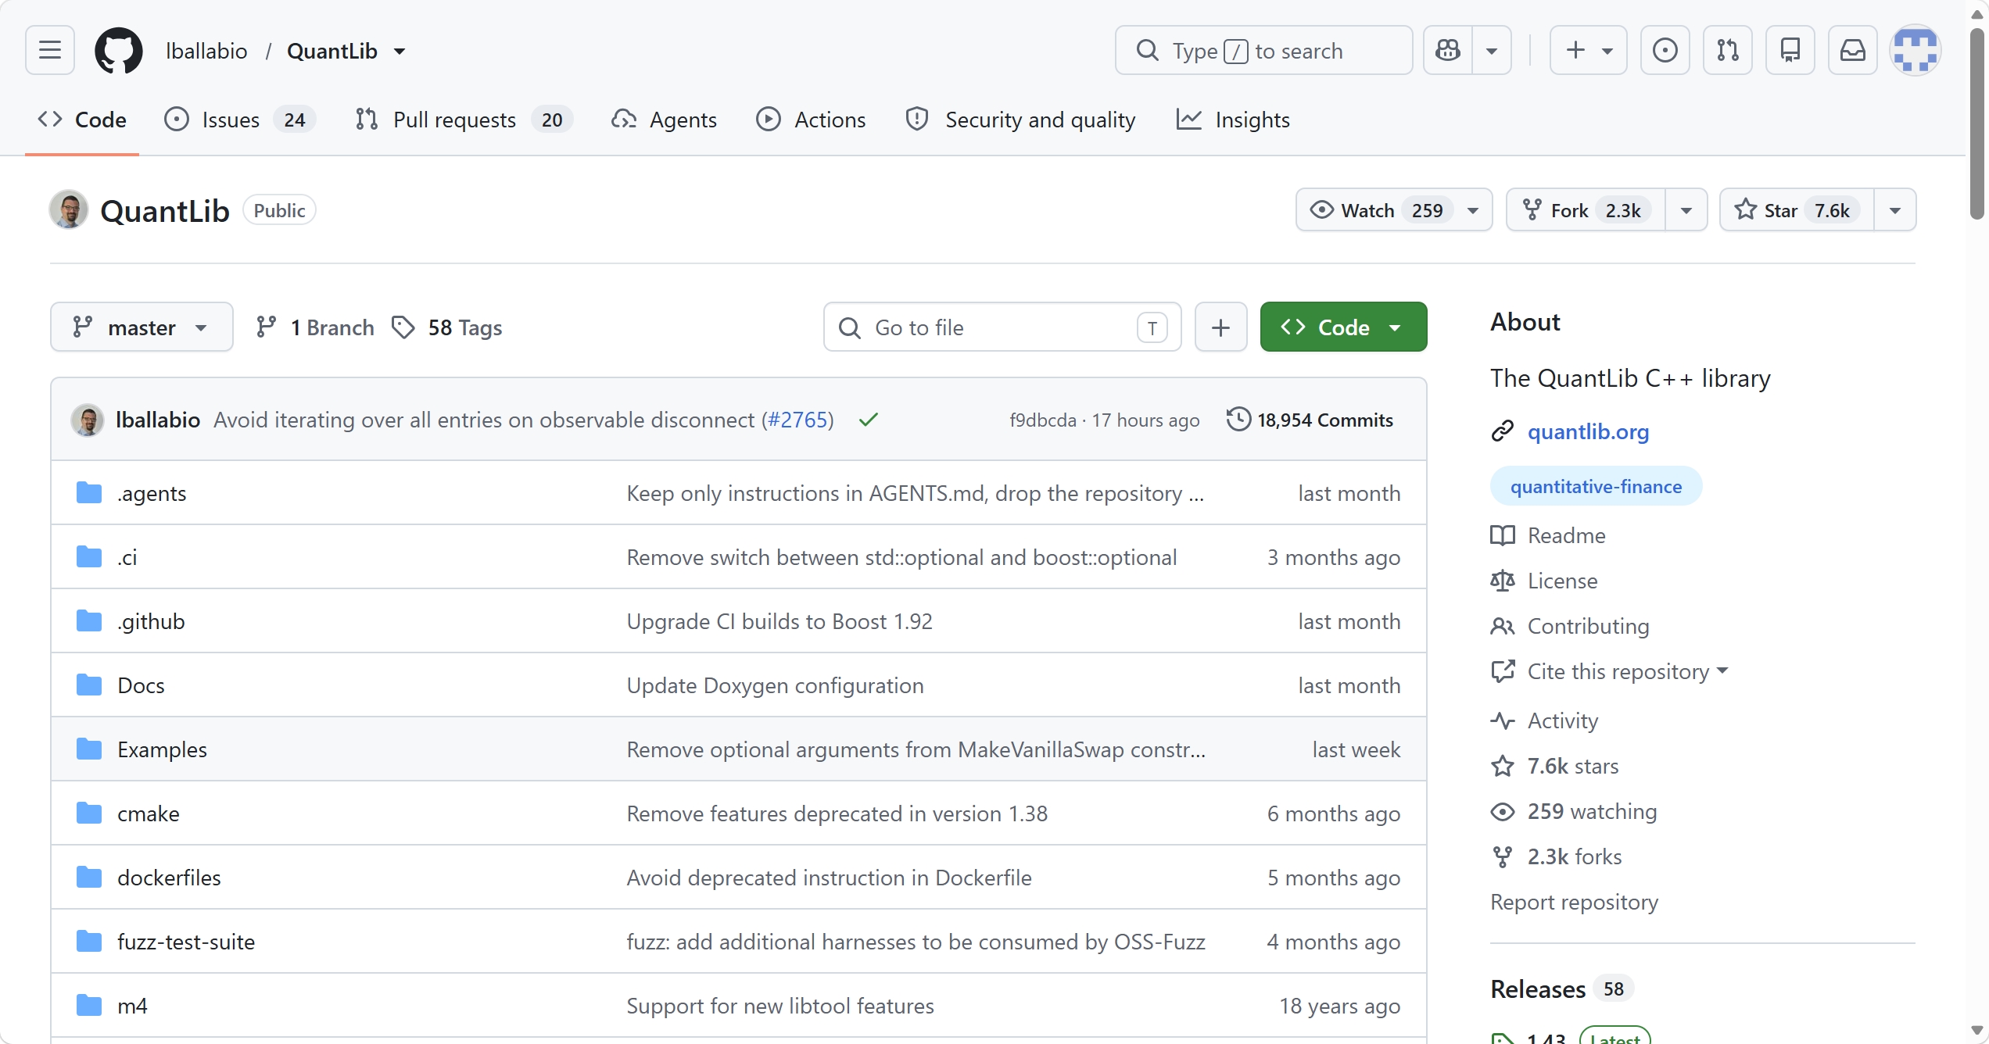
Task: Expand the Fork options dropdown
Action: coord(1686,210)
